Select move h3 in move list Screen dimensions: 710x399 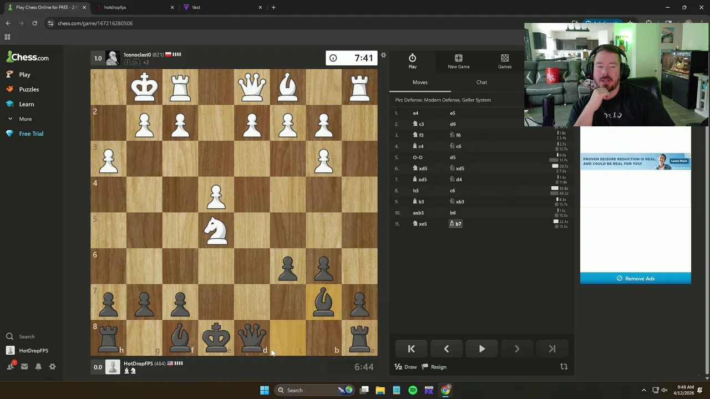(415, 191)
